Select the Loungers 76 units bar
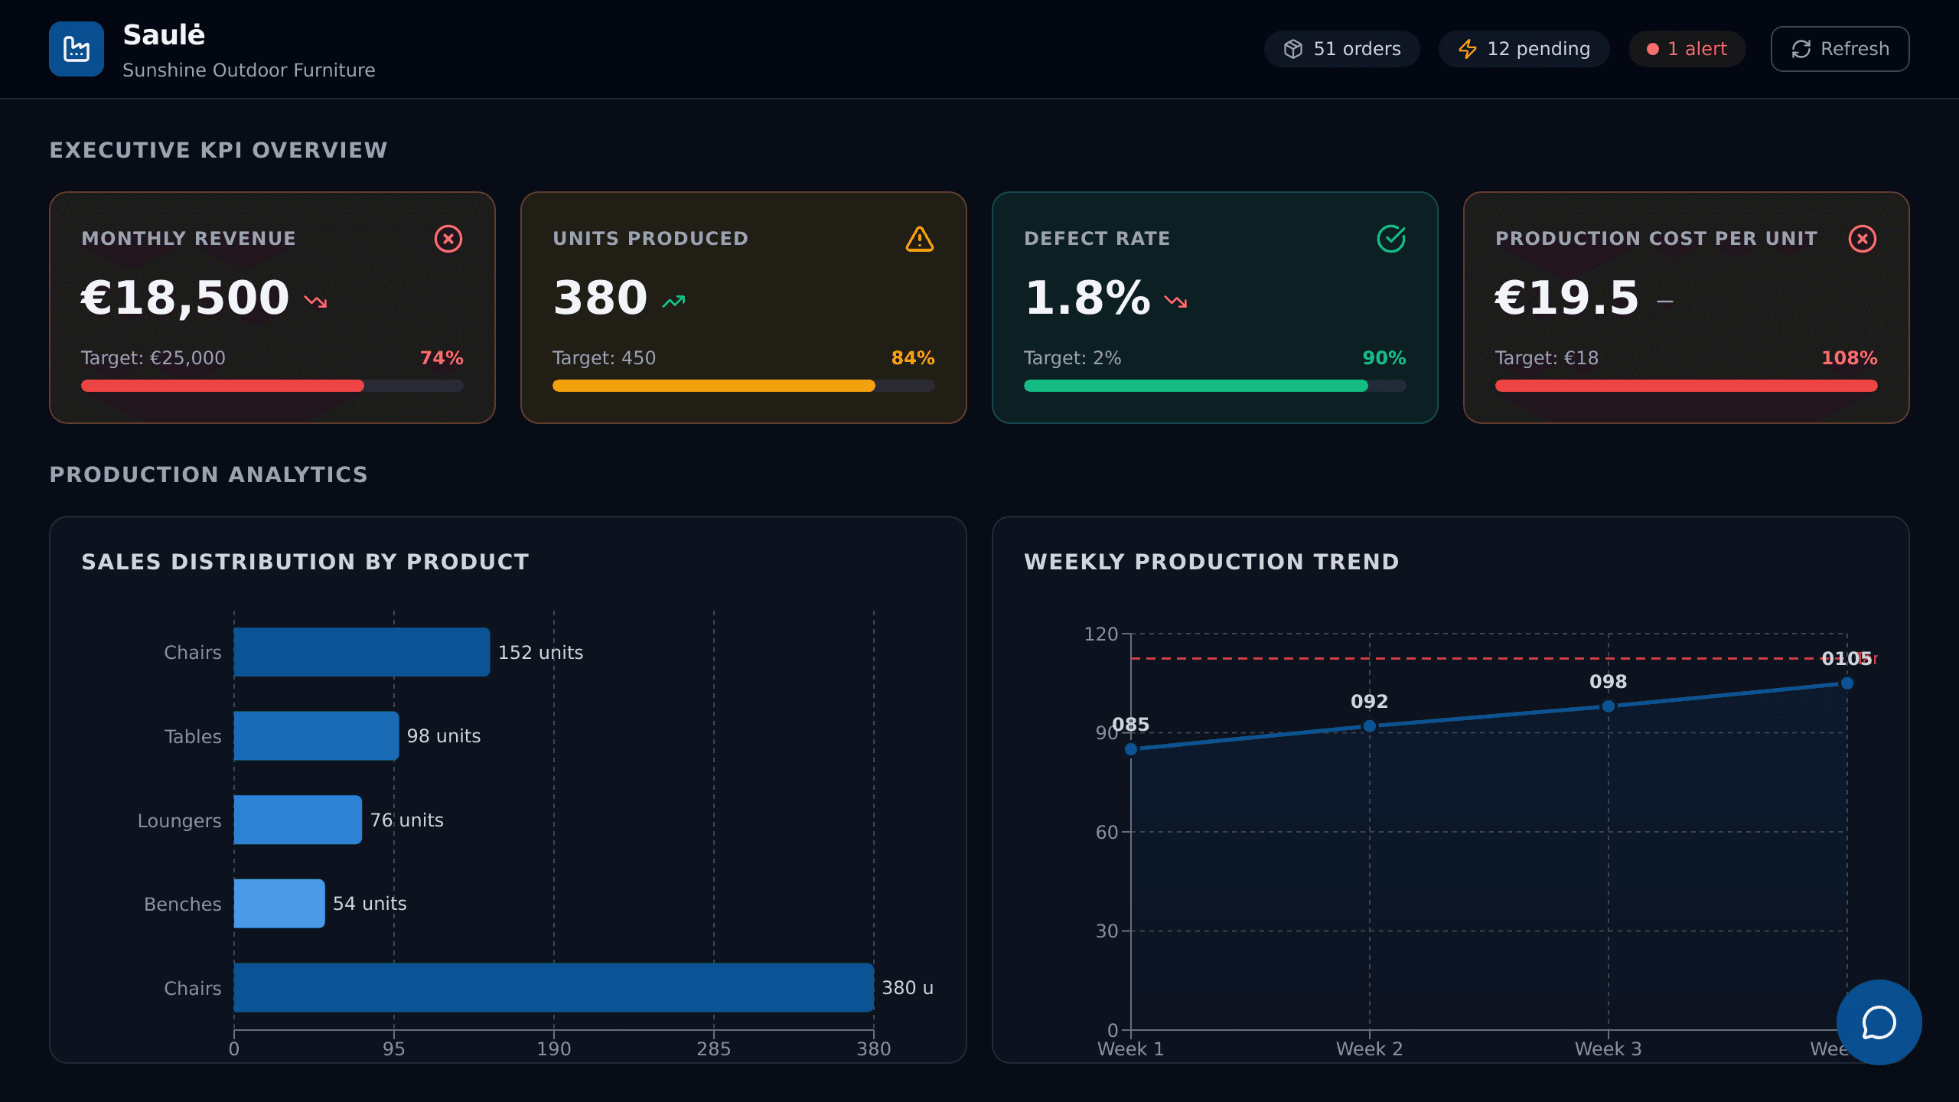Image resolution: width=1959 pixels, height=1102 pixels. pyautogui.click(x=298, y=820)
